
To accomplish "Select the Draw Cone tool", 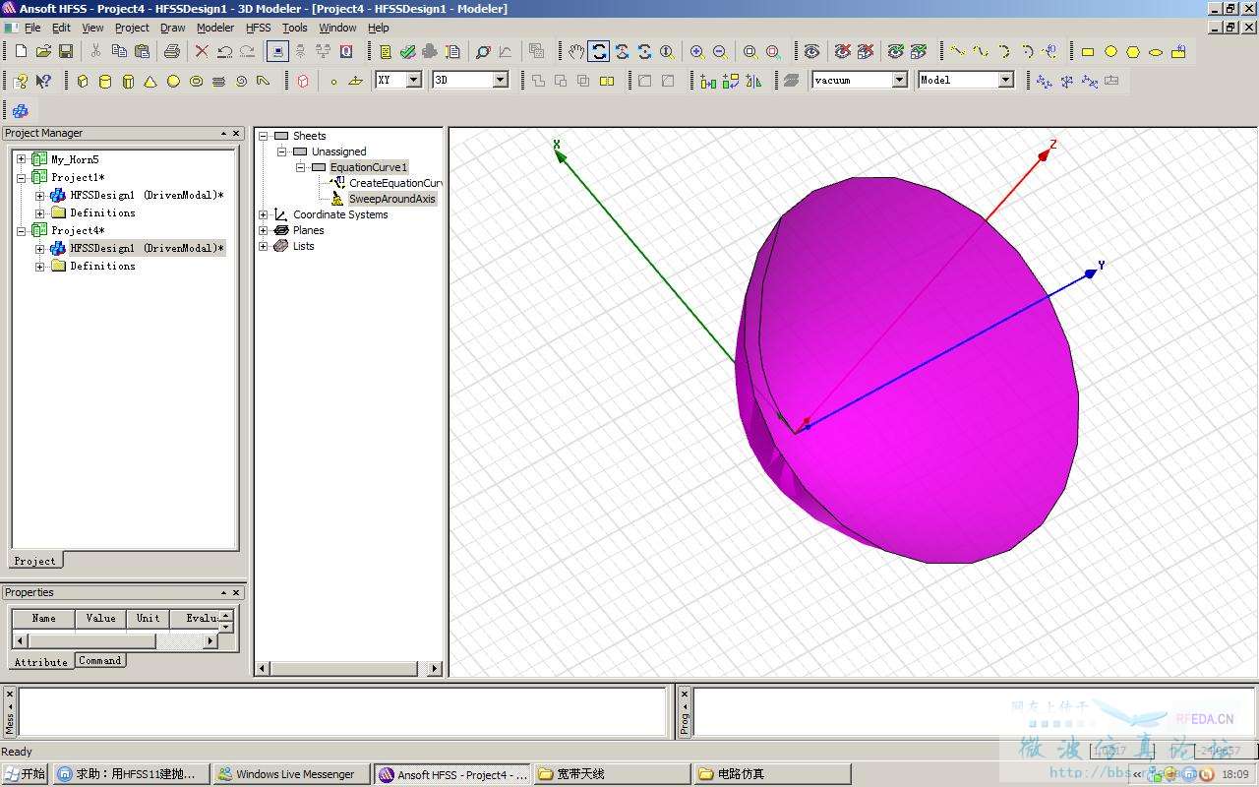I will pyautogui.click(x=150, y=81).
